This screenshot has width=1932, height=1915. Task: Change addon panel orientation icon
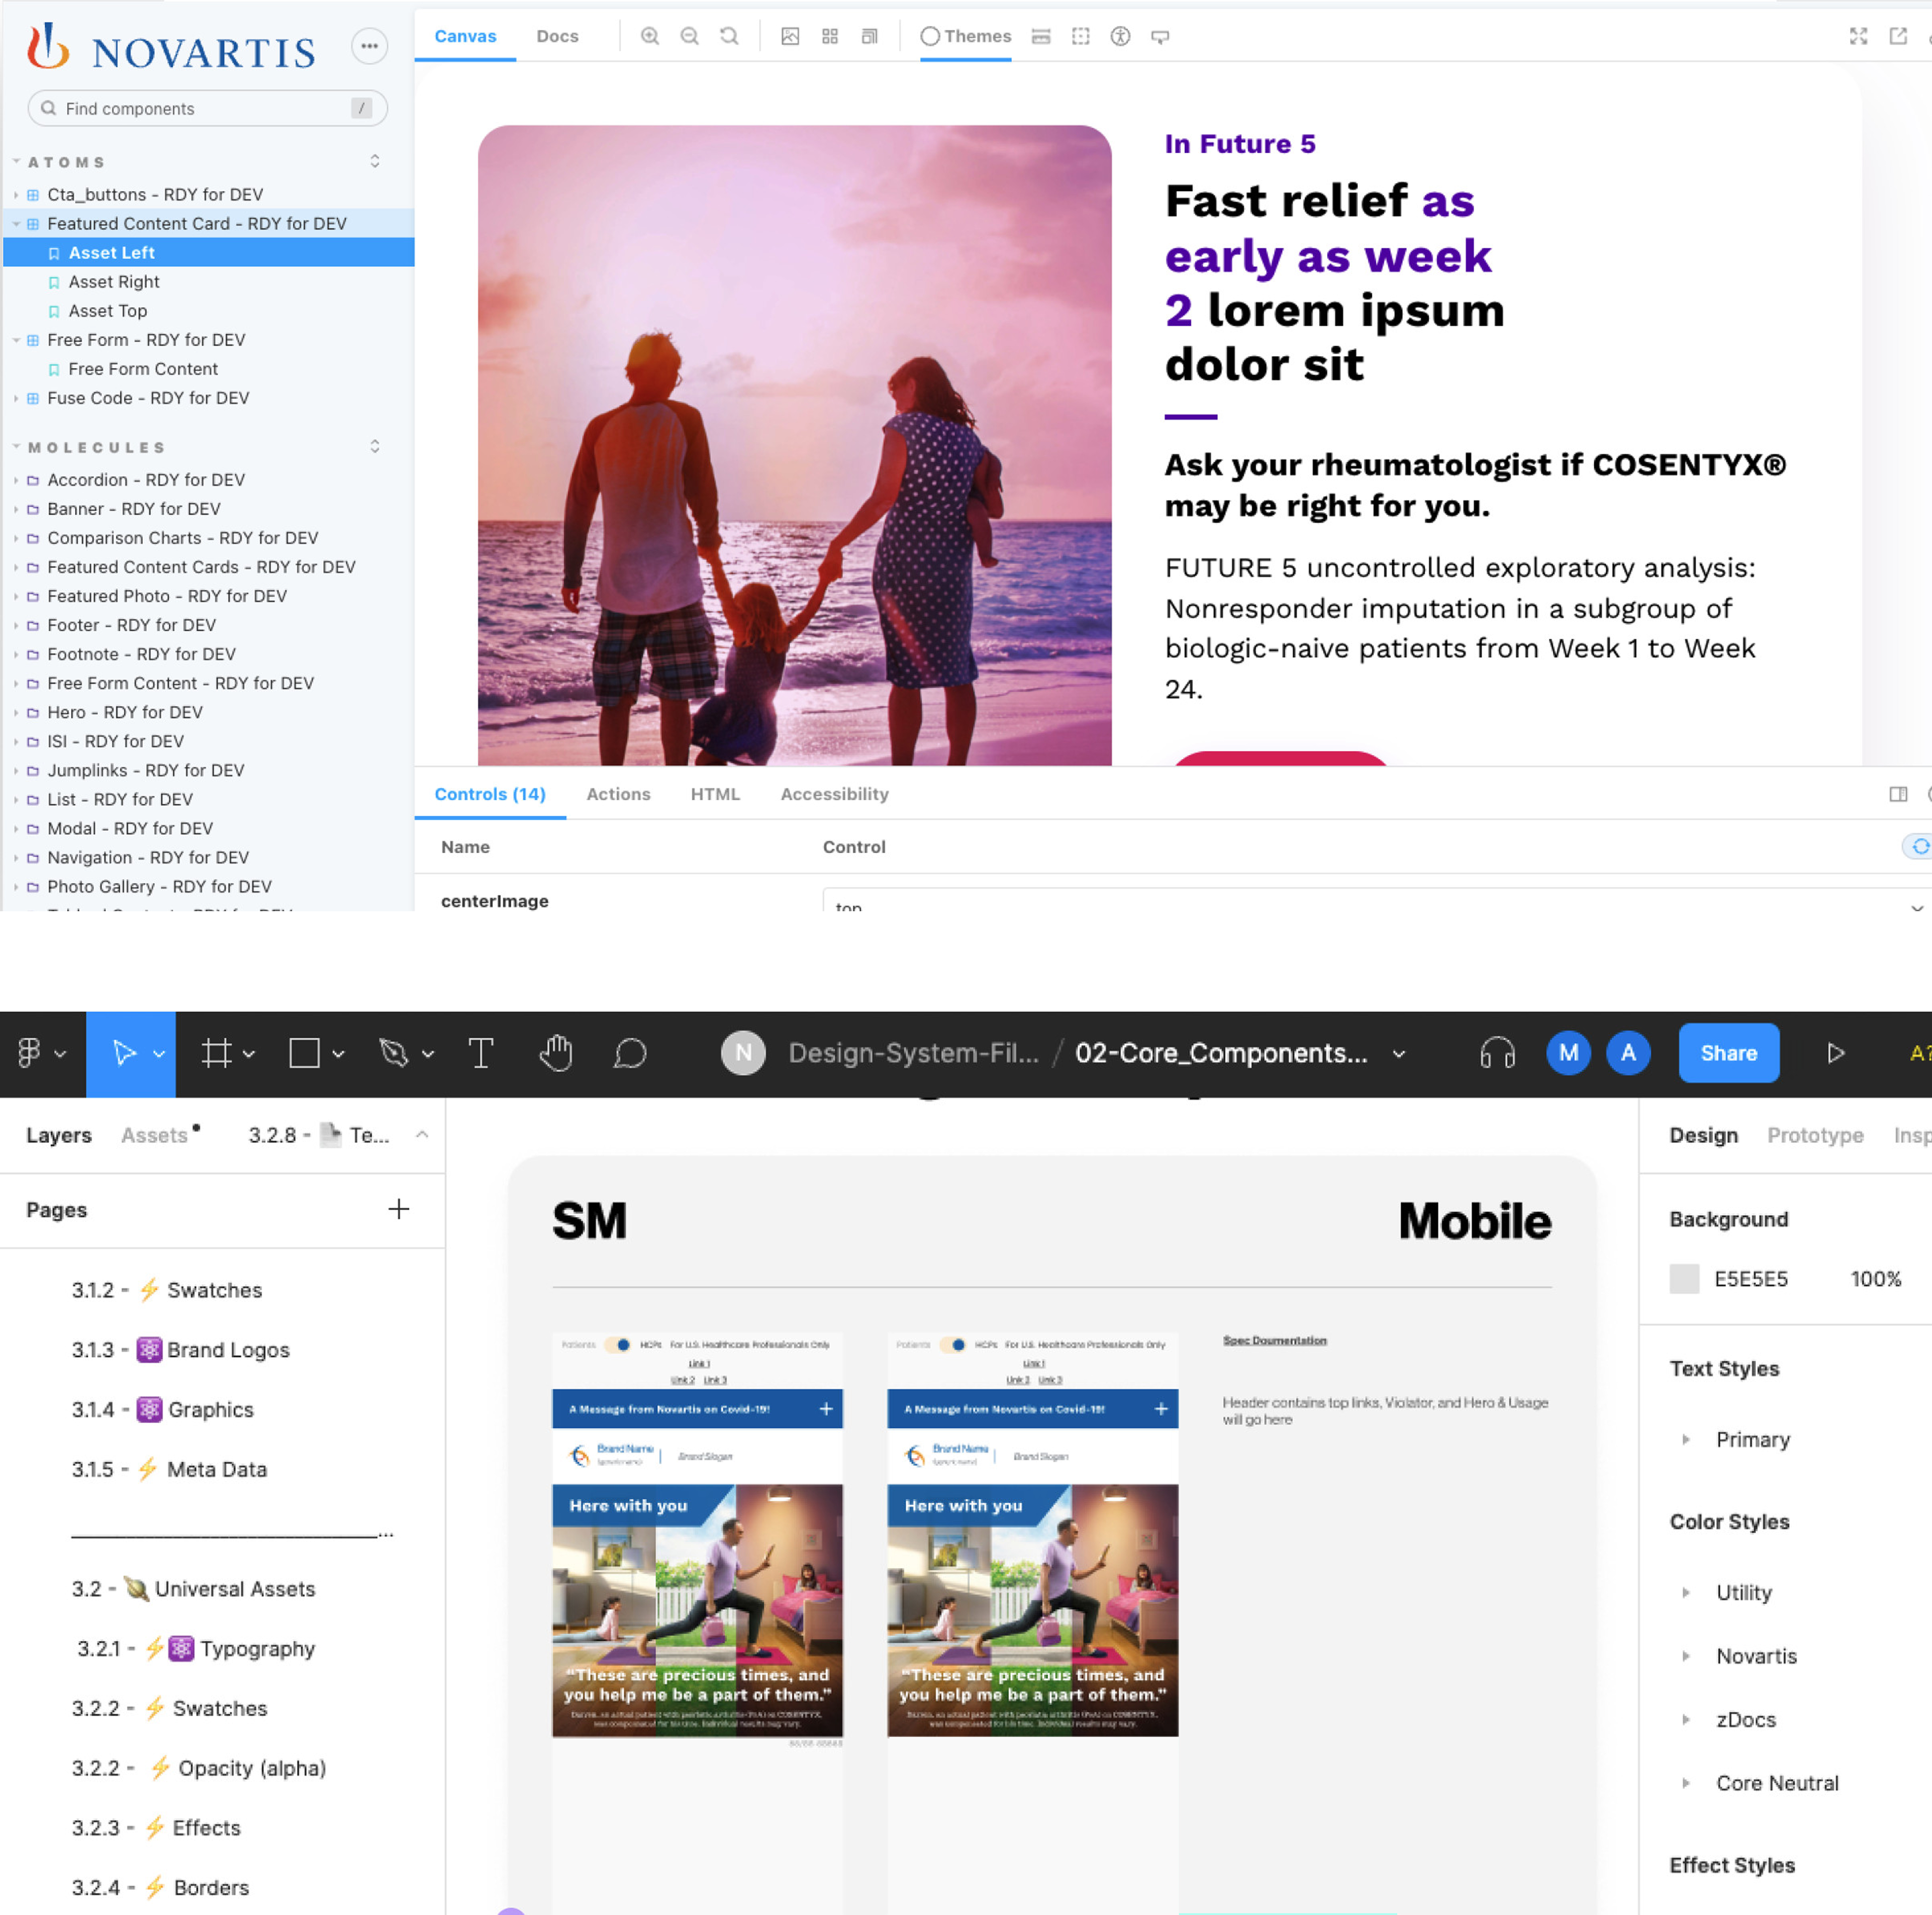[1898, 794]
